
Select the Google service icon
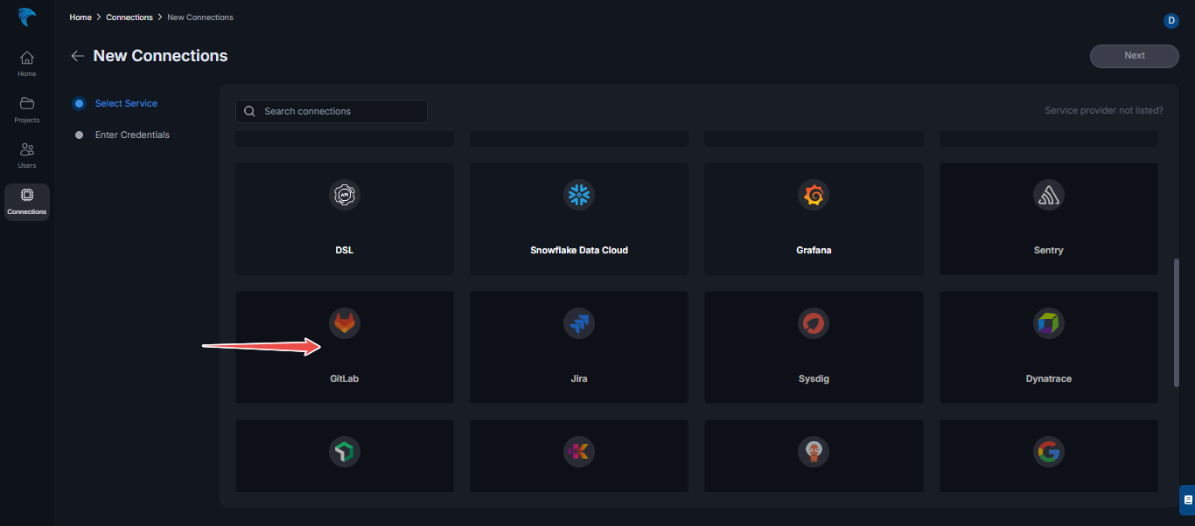pyautogui.click(x=1047, y=451)
